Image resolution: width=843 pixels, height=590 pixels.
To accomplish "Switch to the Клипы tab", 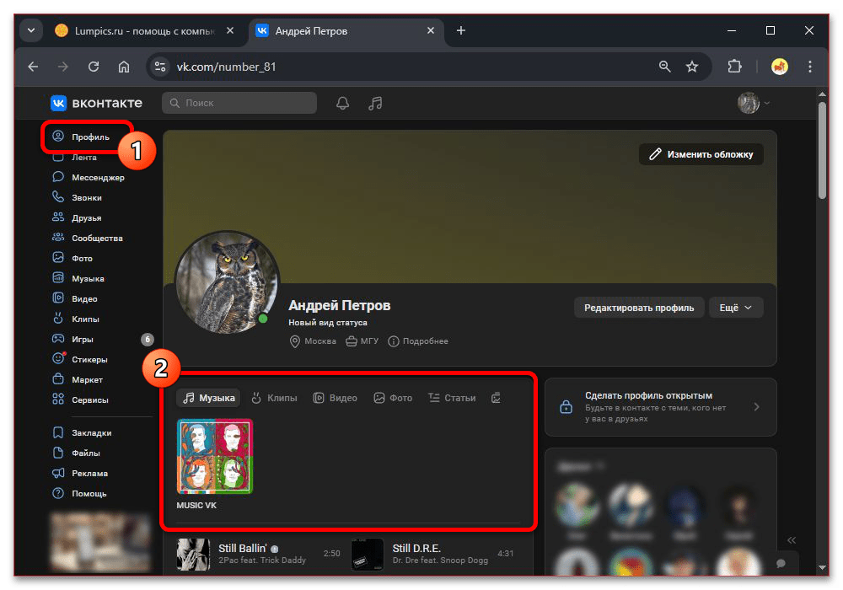I will [274, 398].
